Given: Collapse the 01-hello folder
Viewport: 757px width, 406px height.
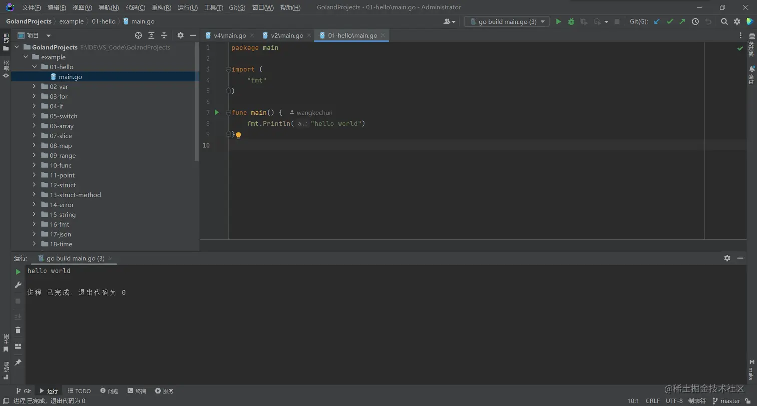Looking at the screenshot, I should click(35, 67).
